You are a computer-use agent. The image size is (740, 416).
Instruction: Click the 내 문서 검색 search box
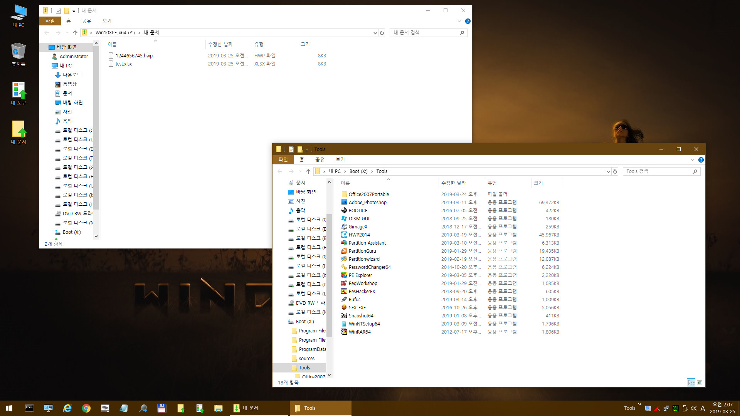point(428,33)
